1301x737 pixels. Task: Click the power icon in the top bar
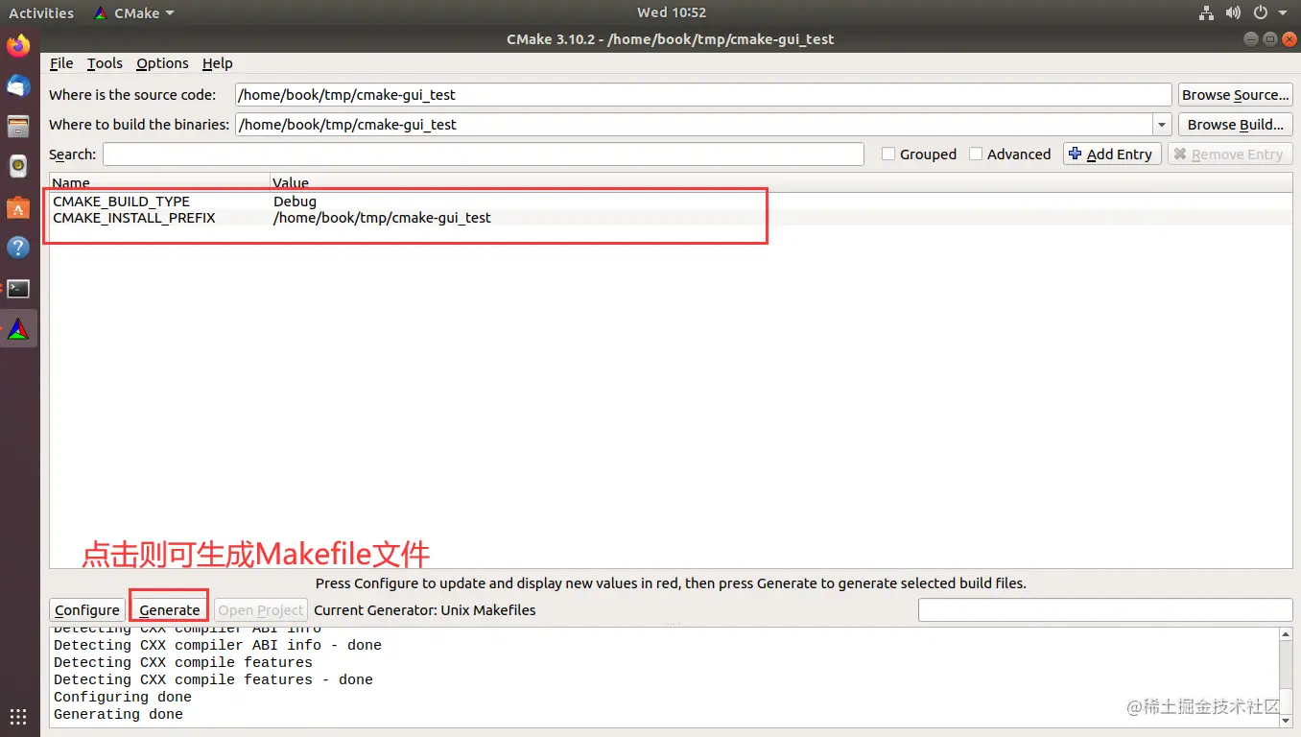1261,13
